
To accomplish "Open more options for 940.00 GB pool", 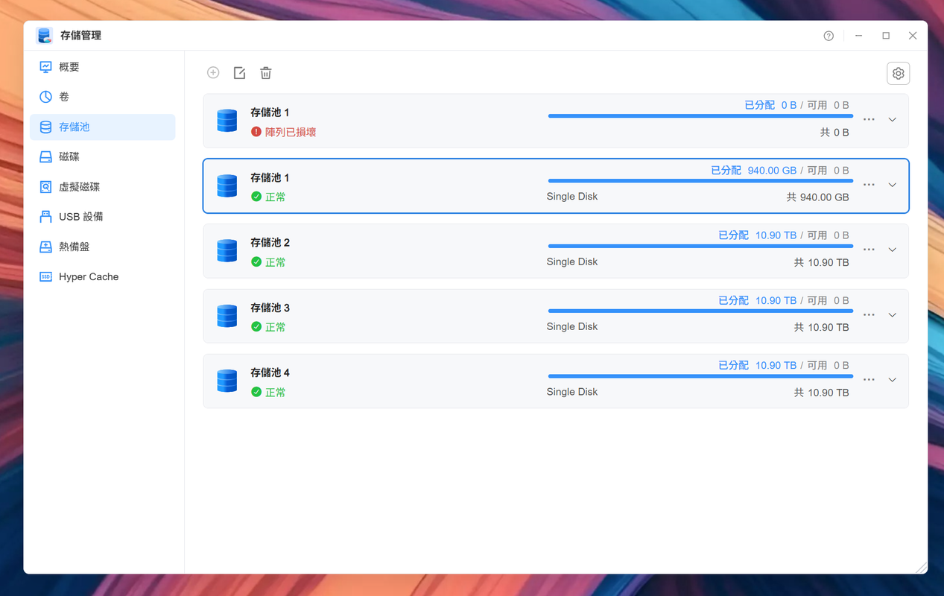I will coord(869,185).
